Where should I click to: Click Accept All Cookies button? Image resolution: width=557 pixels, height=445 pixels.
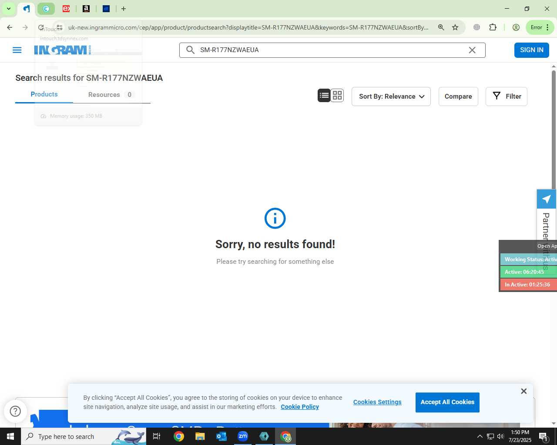pos(447,402)
